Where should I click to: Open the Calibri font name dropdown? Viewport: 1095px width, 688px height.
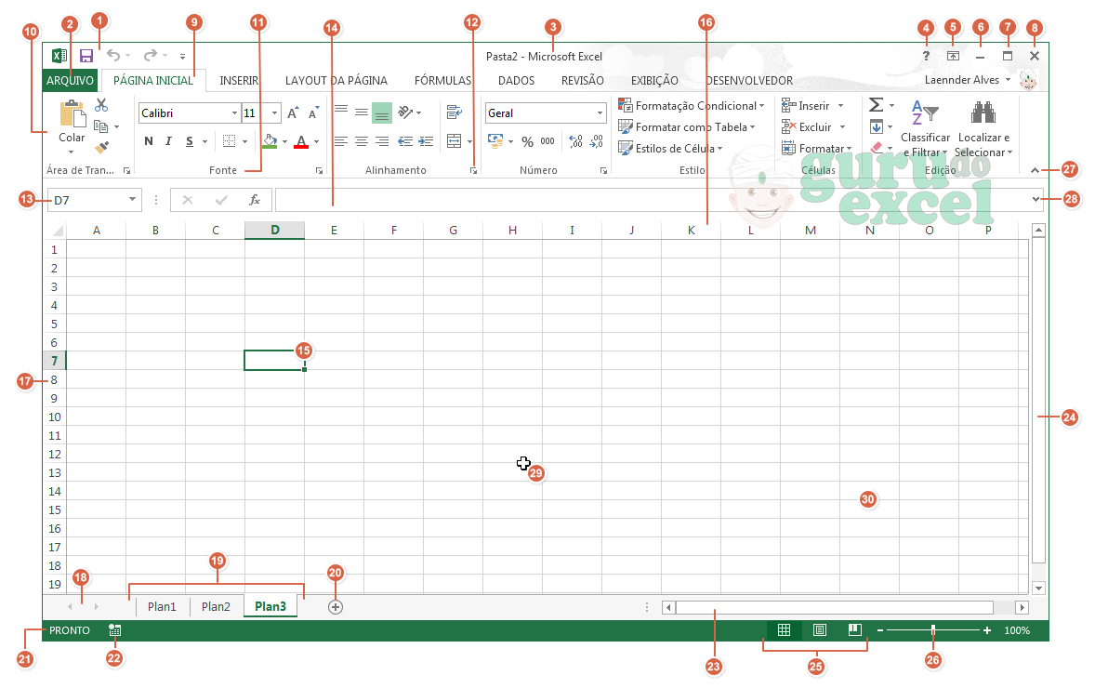(234, 113)
